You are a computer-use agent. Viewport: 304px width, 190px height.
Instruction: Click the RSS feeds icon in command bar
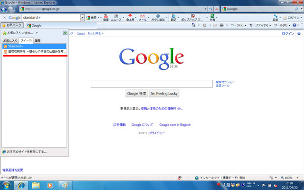click(204, 25)
